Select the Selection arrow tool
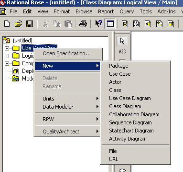 point(122,41)
